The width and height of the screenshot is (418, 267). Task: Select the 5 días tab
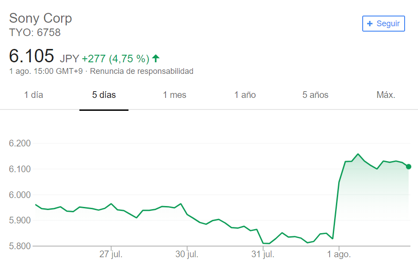[104, 95]
